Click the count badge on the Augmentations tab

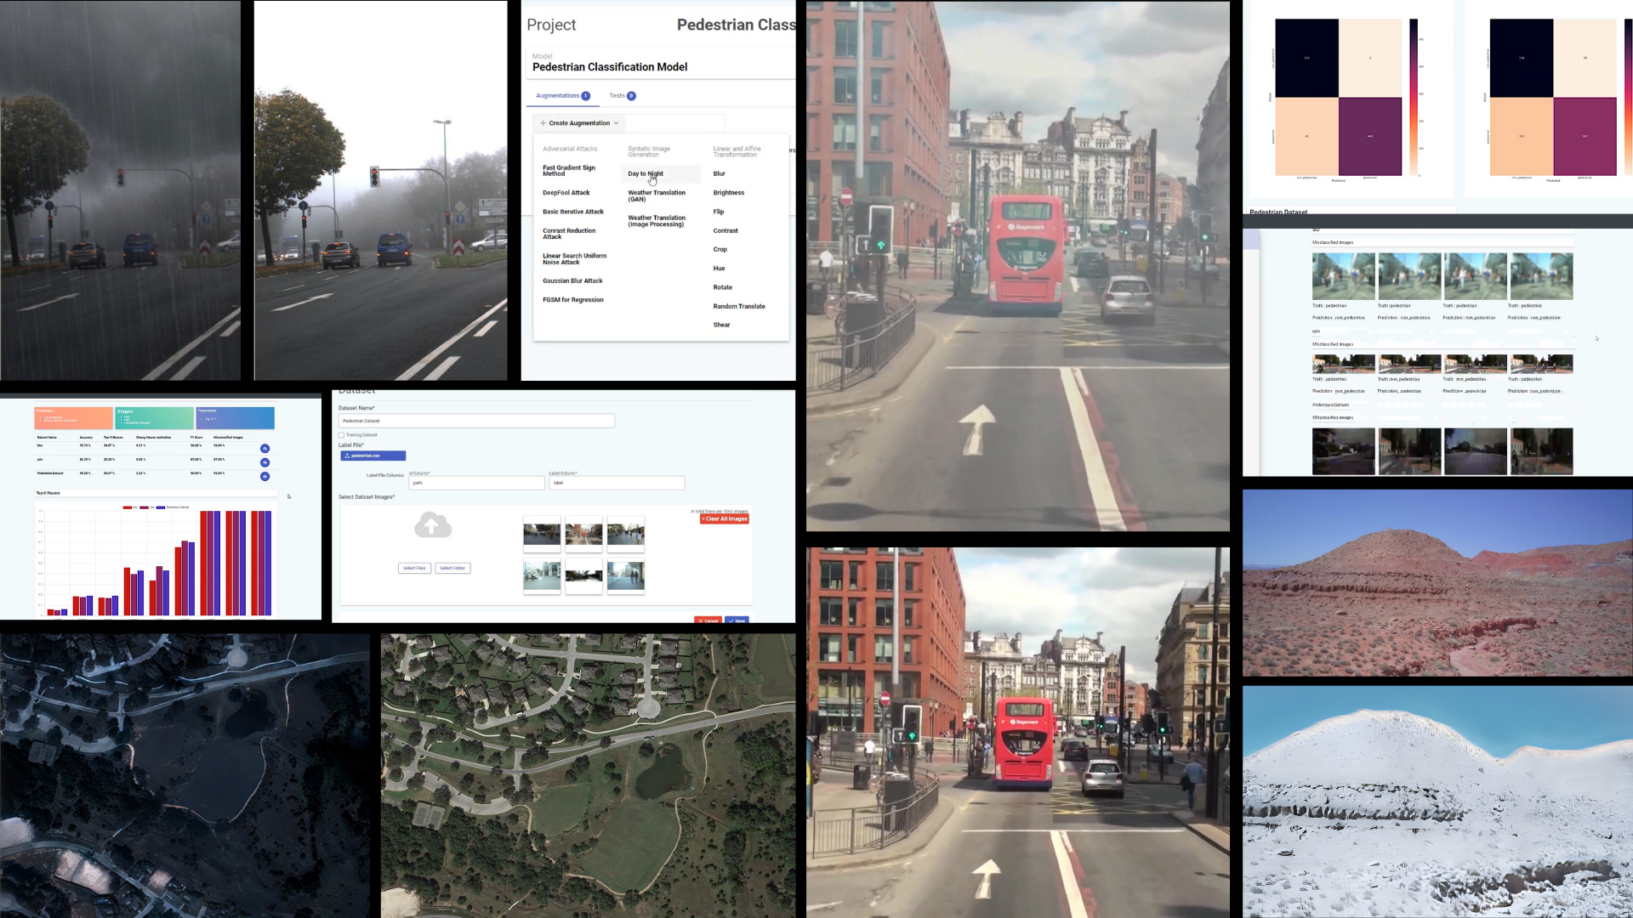click(586, 95)
